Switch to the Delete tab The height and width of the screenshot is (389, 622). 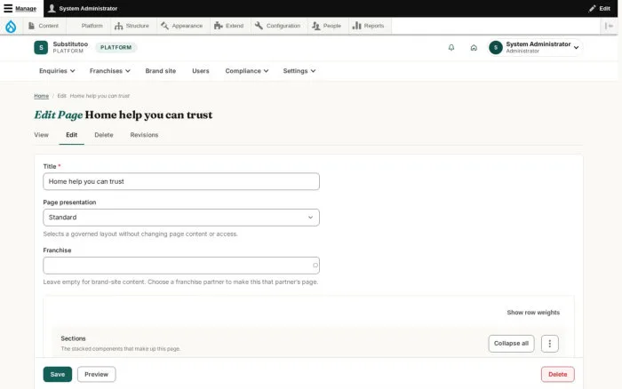click(104, 135)
